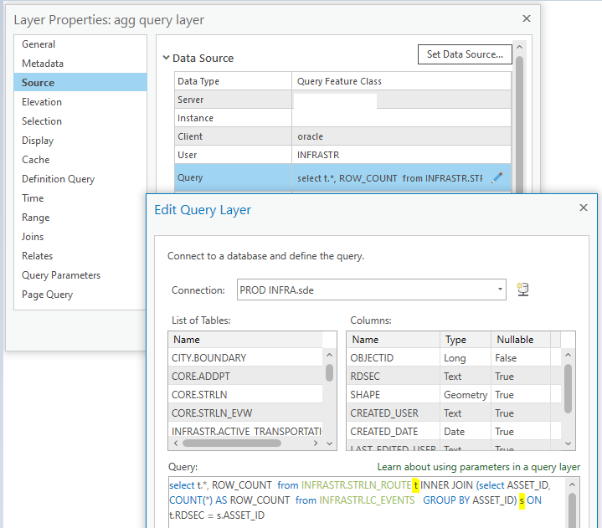Click the tables list right scroll arrow
The image size is (602, 528).
coord(316,443)
